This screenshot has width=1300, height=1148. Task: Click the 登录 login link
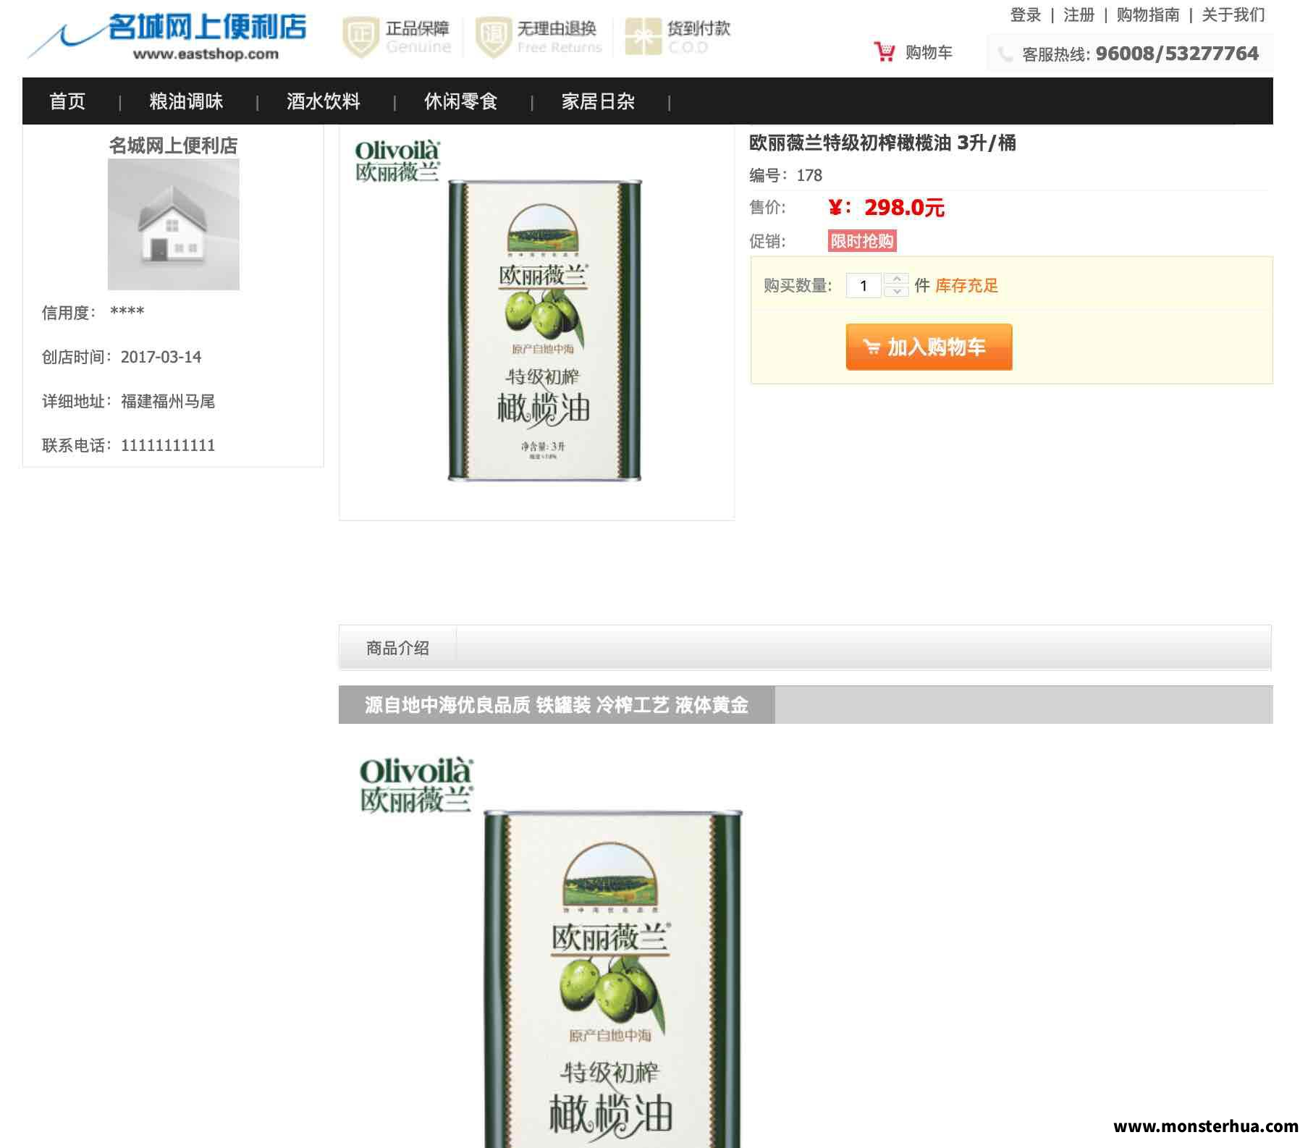click(1025, 14)
